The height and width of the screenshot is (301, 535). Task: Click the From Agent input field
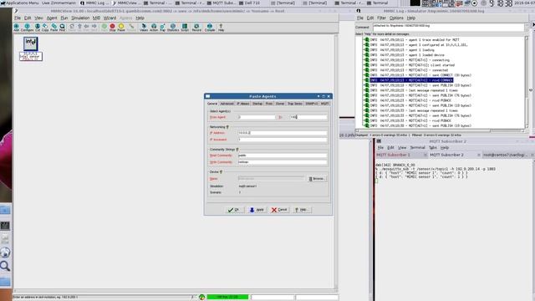pyautogui.click(x=257, y=117)
